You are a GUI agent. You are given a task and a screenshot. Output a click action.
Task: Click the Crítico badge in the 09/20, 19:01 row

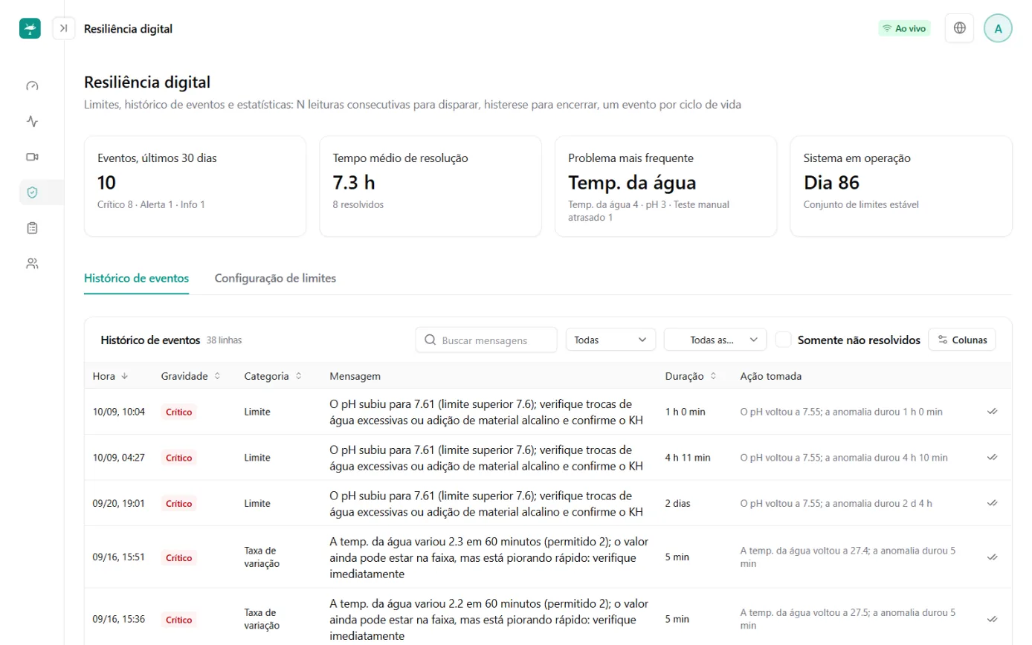[x=178, y=503]
